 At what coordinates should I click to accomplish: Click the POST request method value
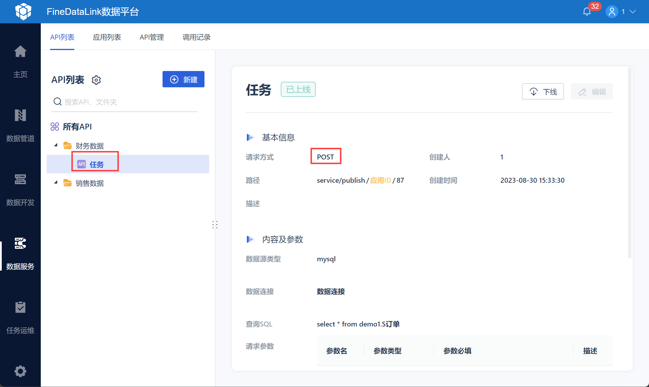pyautogui.click(x=325, y=157)
